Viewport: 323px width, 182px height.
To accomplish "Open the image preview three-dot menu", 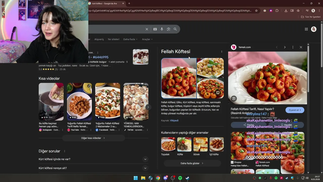I will point(293,47).
